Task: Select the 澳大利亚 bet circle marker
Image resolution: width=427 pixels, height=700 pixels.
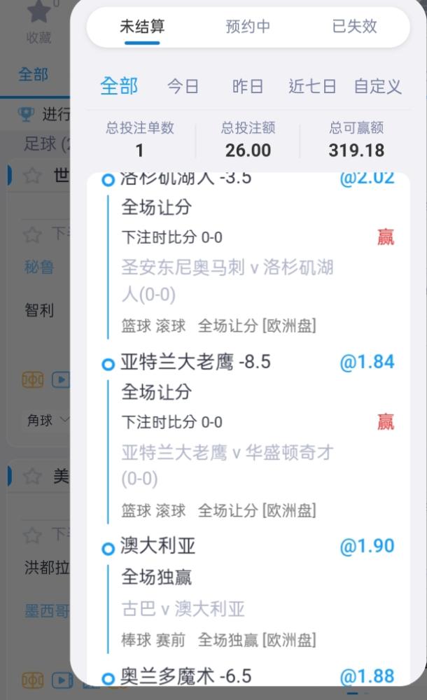Action: [x=108, y=549]
